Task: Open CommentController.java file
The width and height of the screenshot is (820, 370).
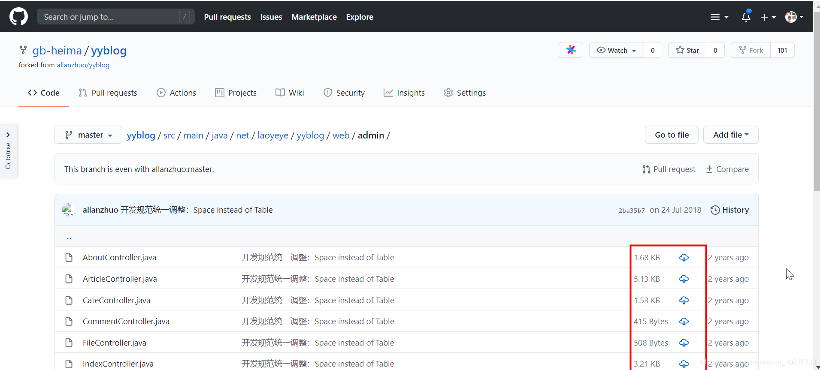Action: [126, 322]
